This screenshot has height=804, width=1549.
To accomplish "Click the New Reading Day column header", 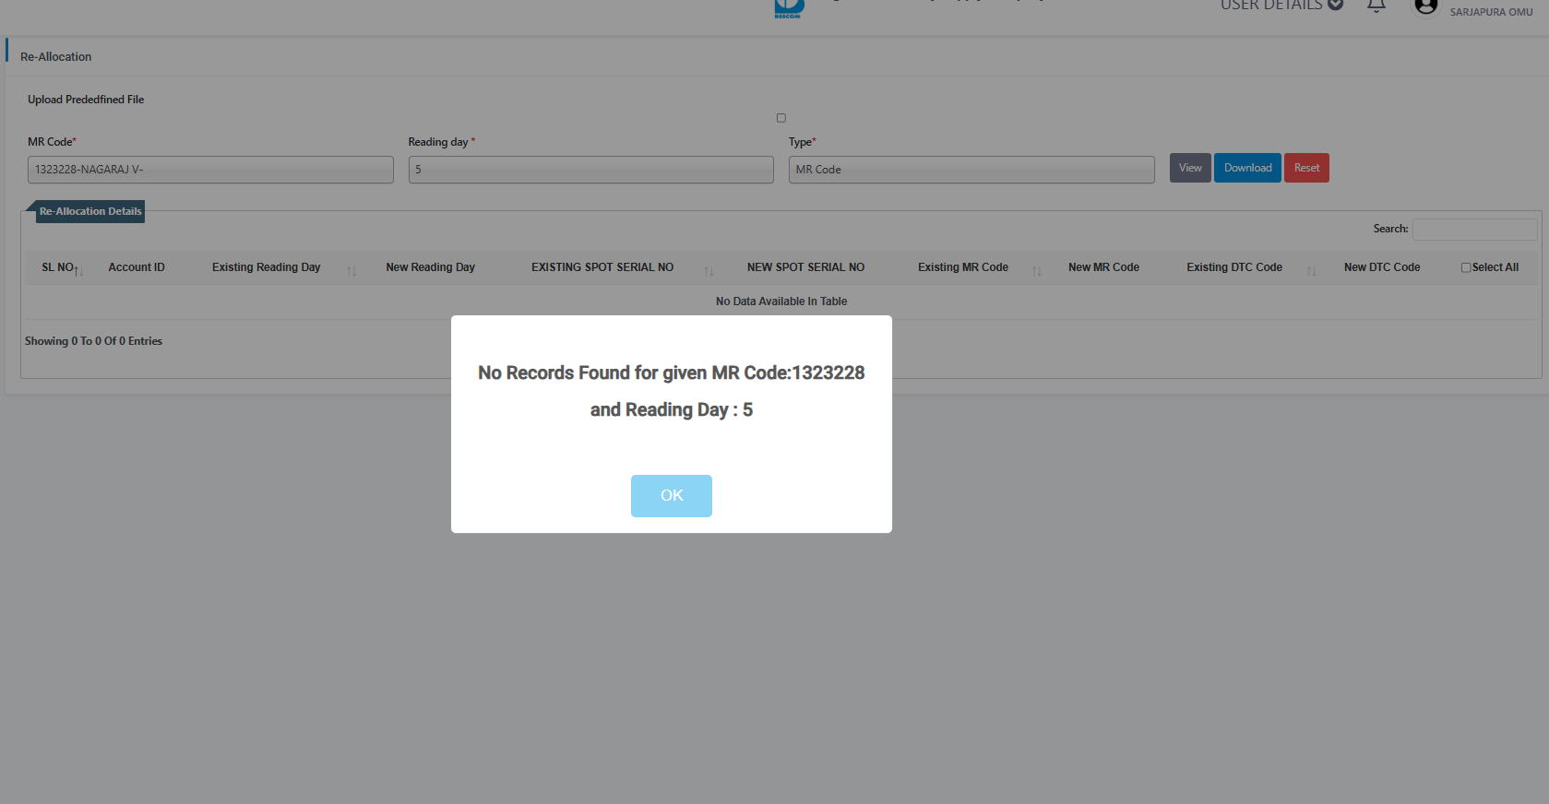I will pos(430,267).
